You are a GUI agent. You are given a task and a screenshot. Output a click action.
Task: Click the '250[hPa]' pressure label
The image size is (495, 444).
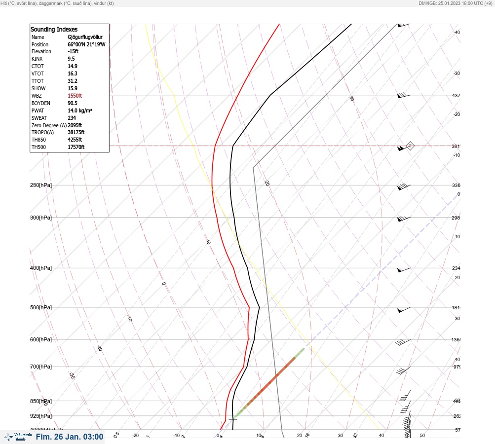(41, 185)
